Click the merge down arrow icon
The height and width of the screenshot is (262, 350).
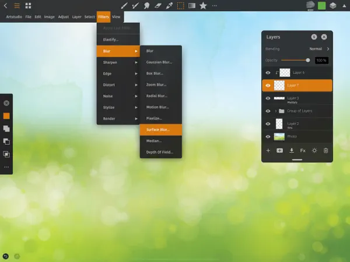(292, 151)
